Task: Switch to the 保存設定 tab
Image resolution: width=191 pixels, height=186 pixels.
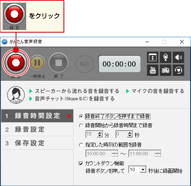Action: [37, 143]
